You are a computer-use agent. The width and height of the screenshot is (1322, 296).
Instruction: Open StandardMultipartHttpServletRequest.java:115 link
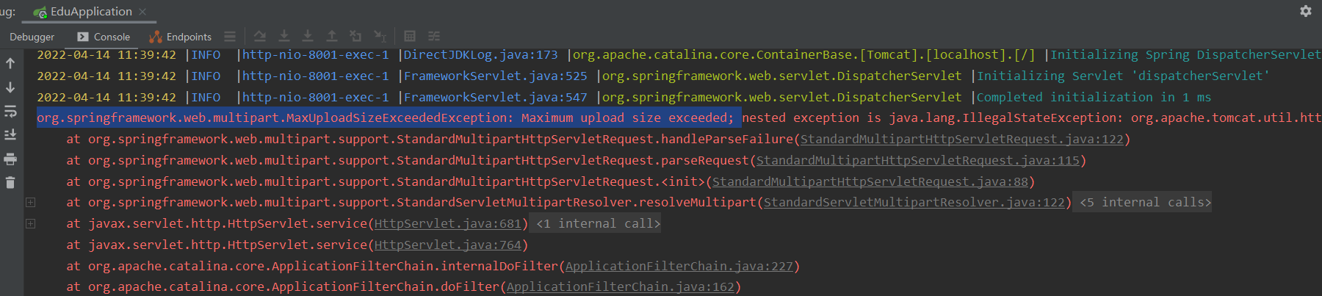[918, 160]
